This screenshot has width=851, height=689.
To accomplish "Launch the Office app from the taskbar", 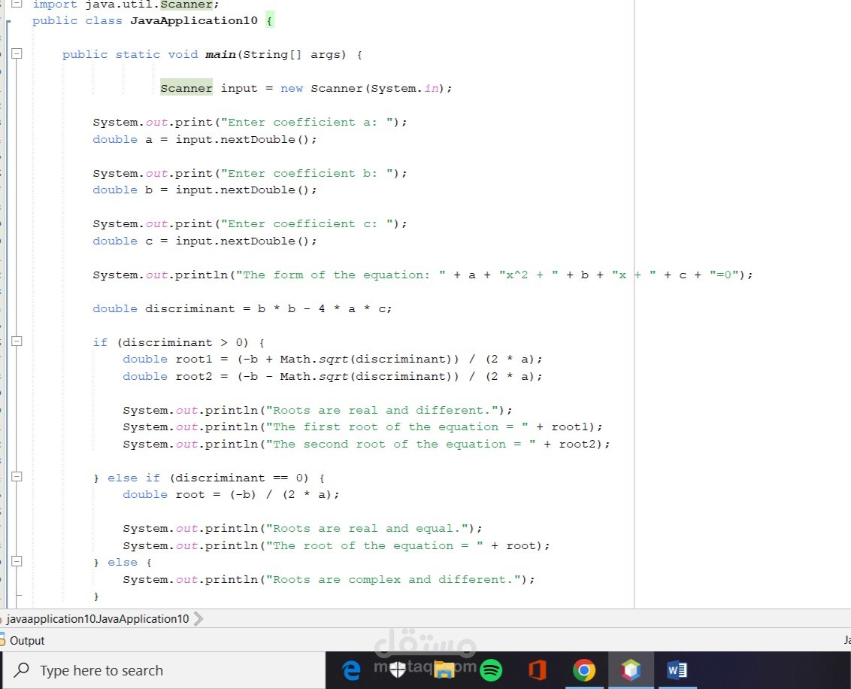I will click(x=538, y=669).
